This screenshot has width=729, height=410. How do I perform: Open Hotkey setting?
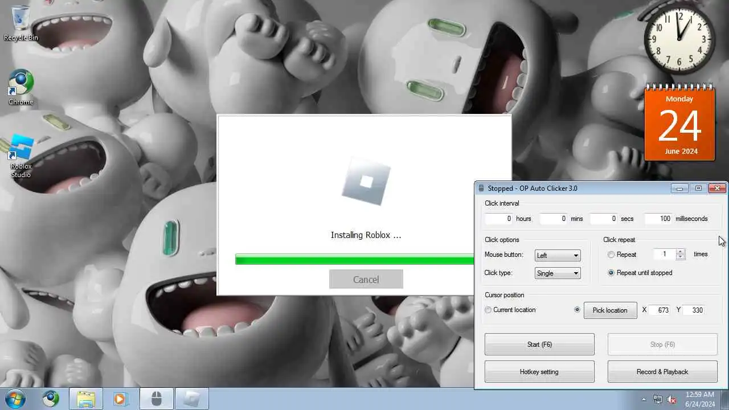tap(539, 372)
